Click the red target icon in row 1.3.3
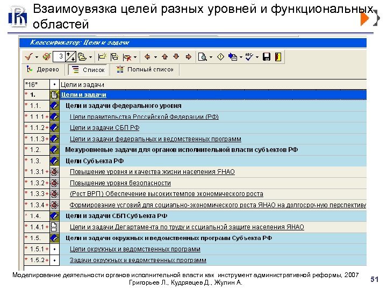The image size is (387, 290). click(x=54, y=194)
